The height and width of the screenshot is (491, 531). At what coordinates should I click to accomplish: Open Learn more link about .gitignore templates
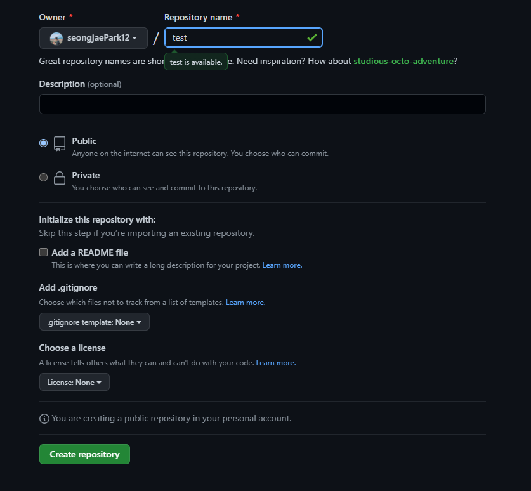246,303
